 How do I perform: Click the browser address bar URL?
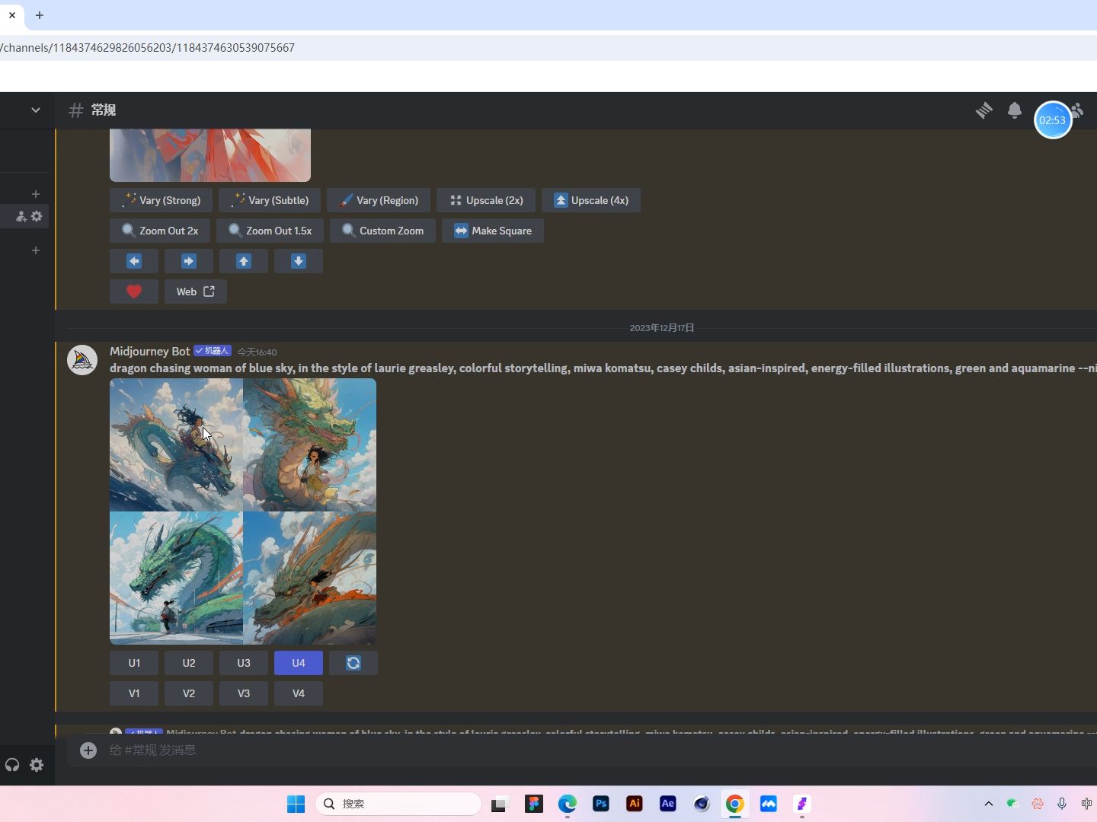[148, 47]
